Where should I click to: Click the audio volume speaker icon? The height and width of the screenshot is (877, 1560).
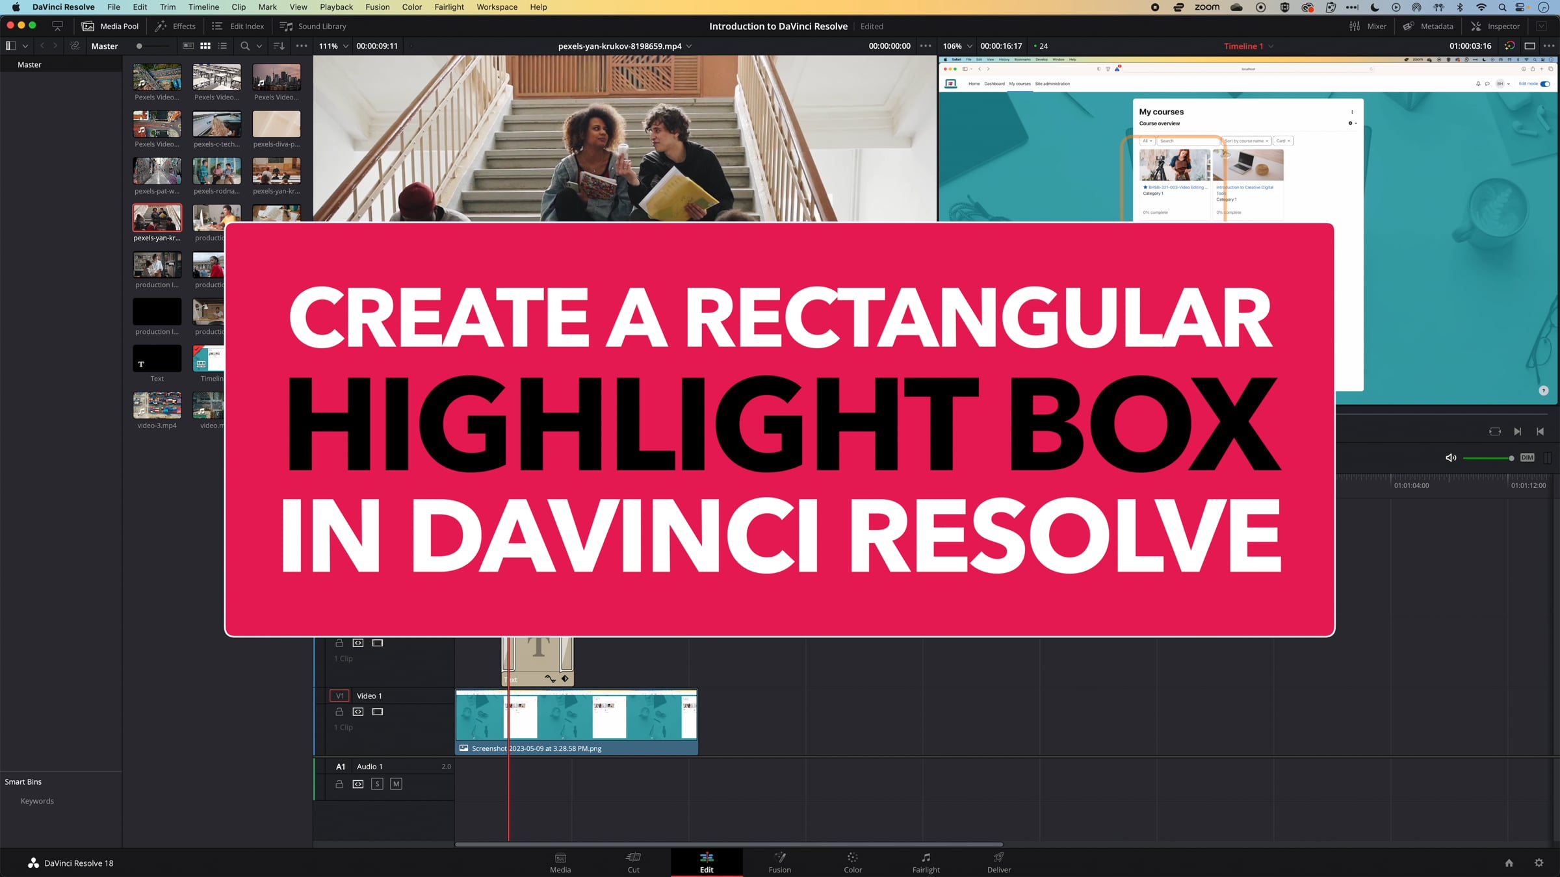[1450, 458]
